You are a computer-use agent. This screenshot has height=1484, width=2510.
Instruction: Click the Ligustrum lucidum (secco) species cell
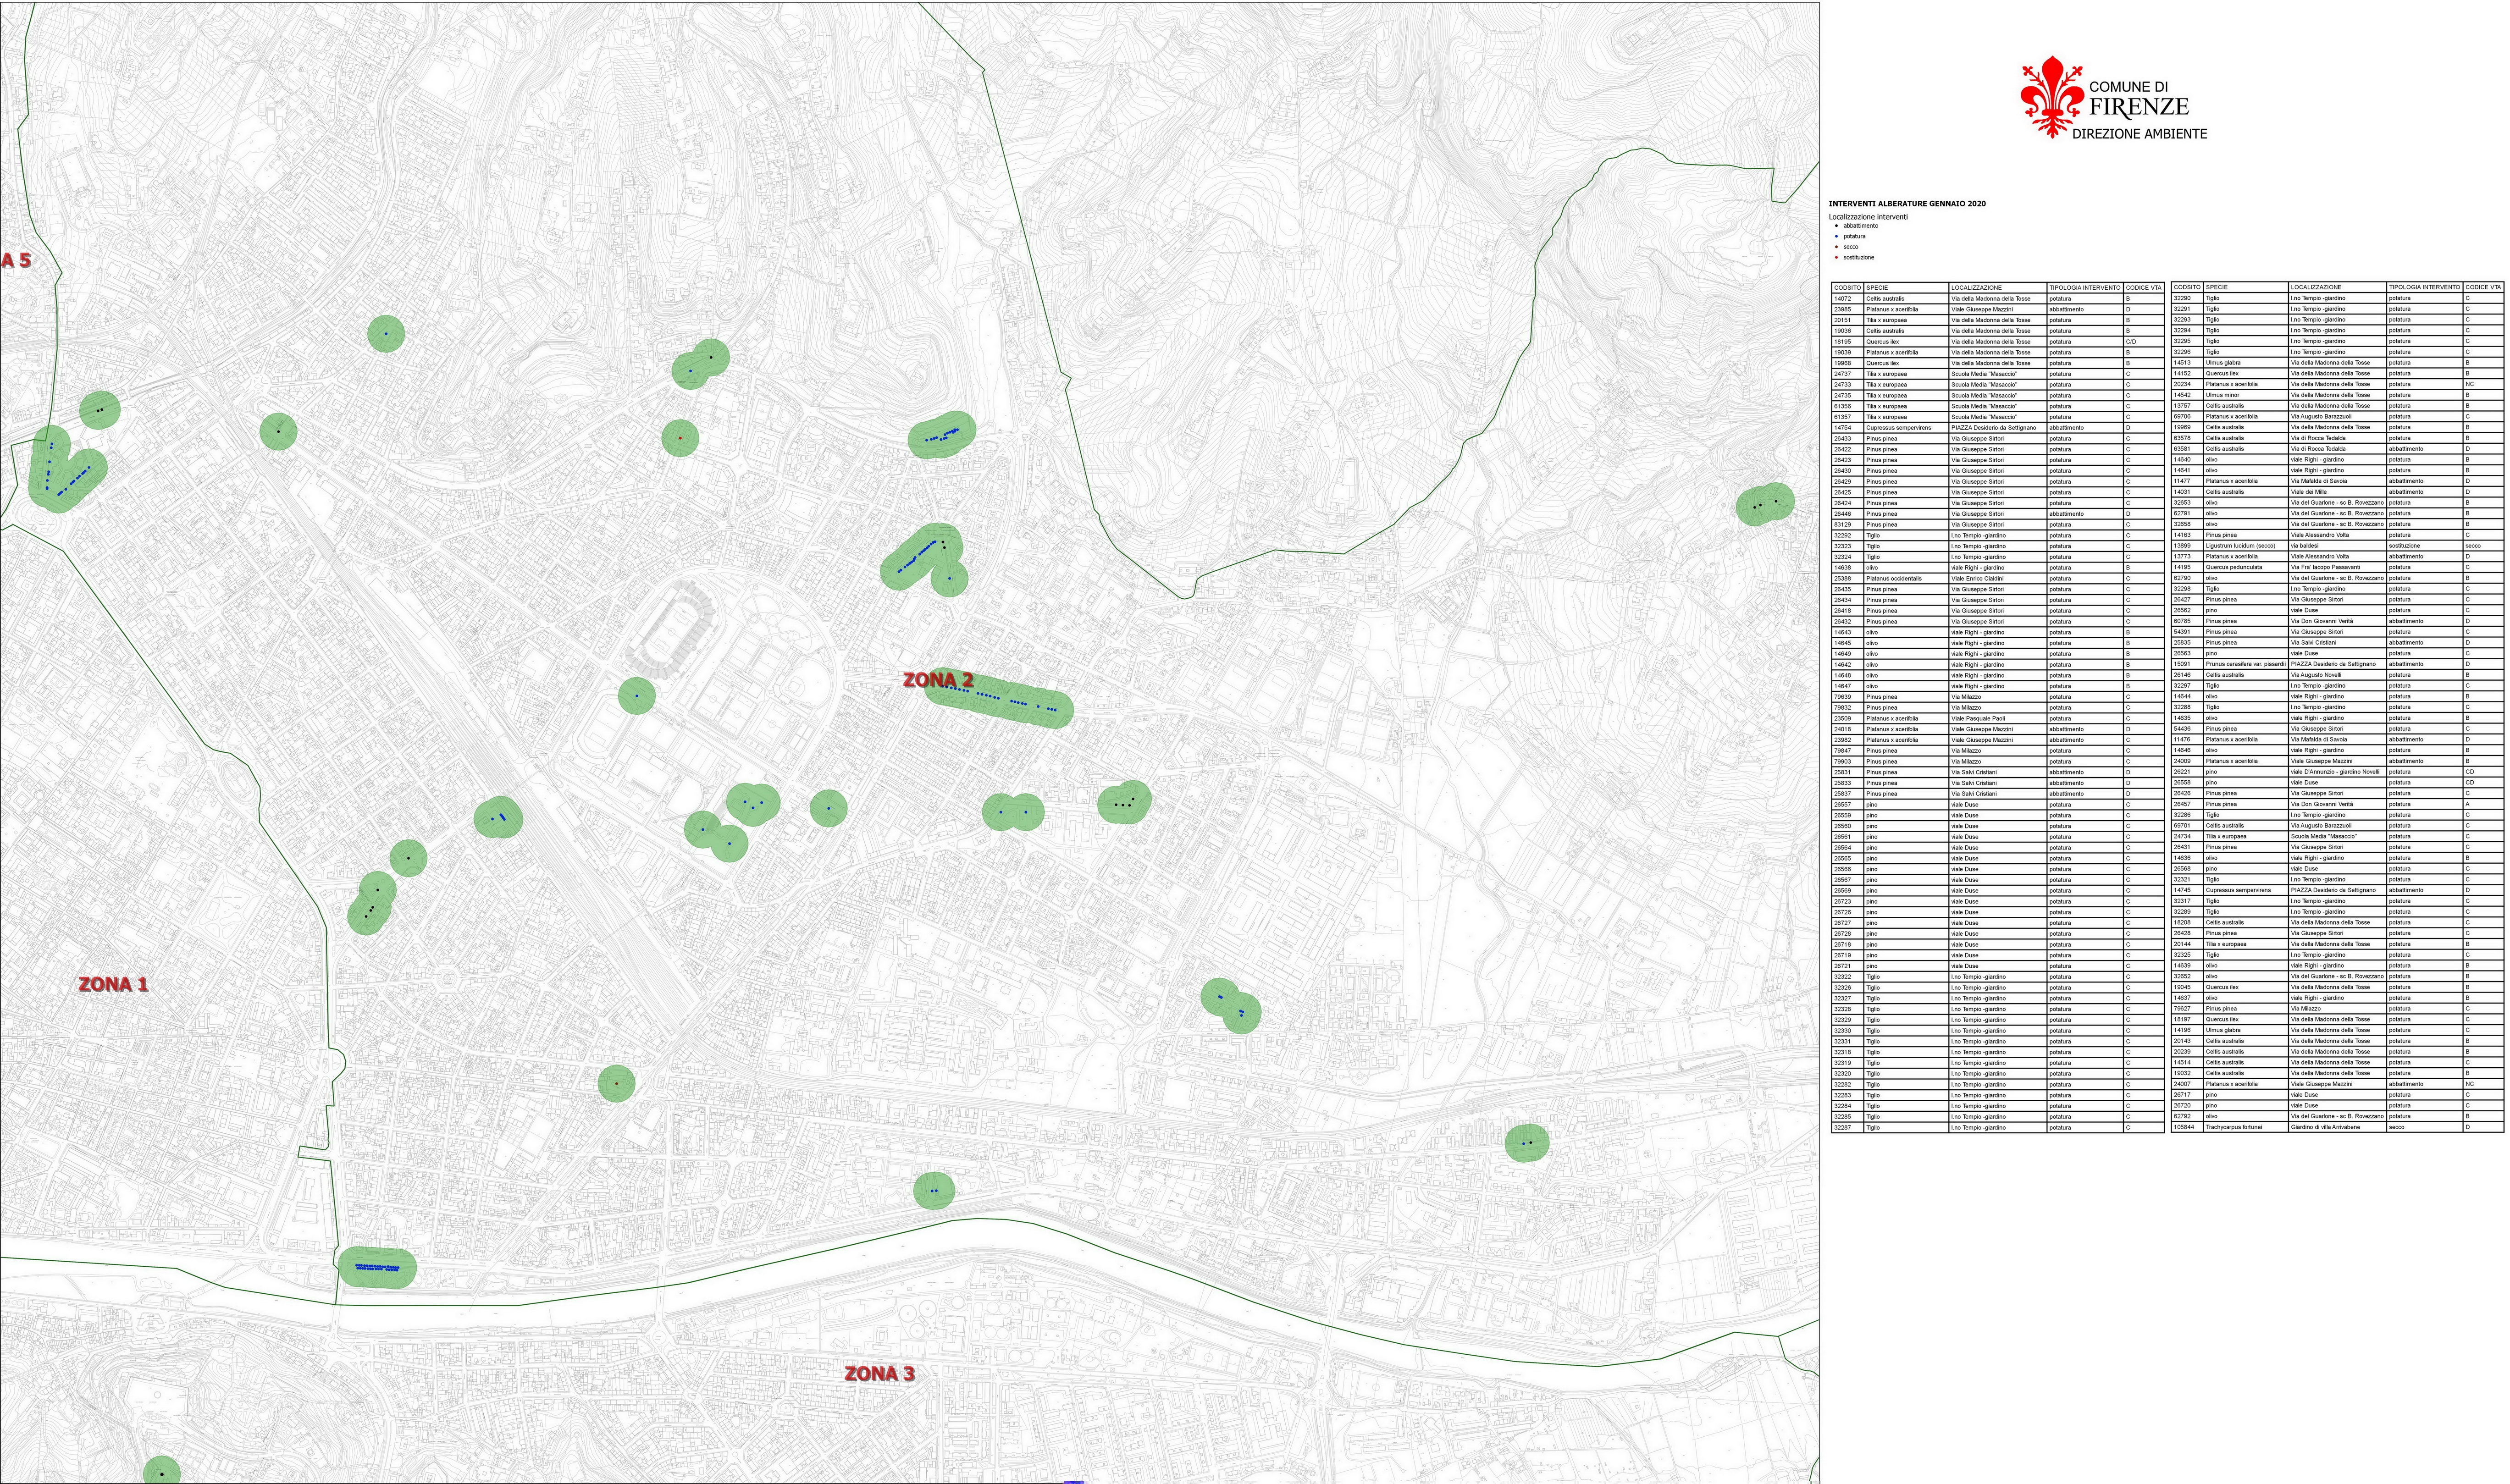point(2246,546)
